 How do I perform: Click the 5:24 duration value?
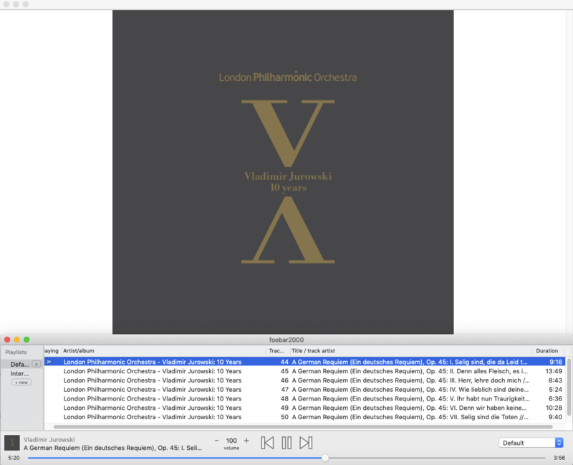(555, 389)
